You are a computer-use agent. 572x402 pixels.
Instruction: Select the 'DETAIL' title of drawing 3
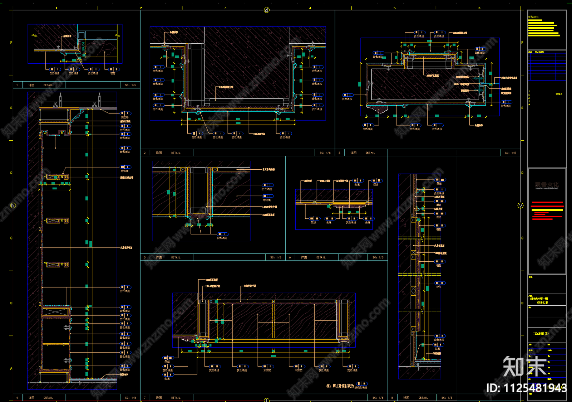pos(370,153)
